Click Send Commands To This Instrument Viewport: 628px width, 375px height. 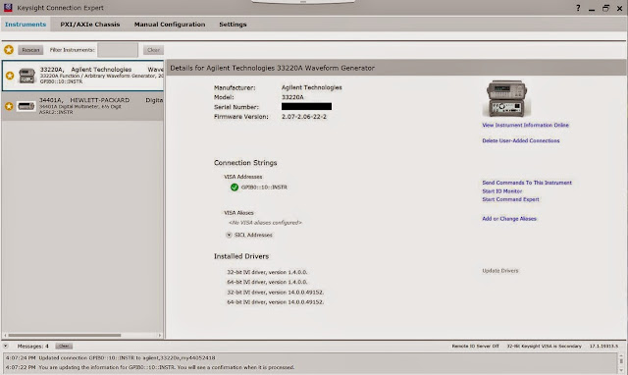pyautogui.click(x=527, y=183)
